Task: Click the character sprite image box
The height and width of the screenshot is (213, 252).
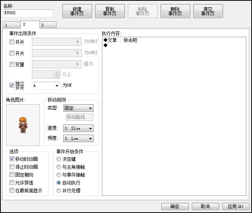Action: (23, 125)
